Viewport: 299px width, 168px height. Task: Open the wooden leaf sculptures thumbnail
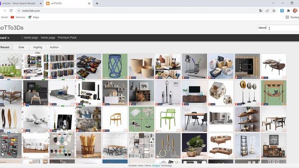(11, 119)
